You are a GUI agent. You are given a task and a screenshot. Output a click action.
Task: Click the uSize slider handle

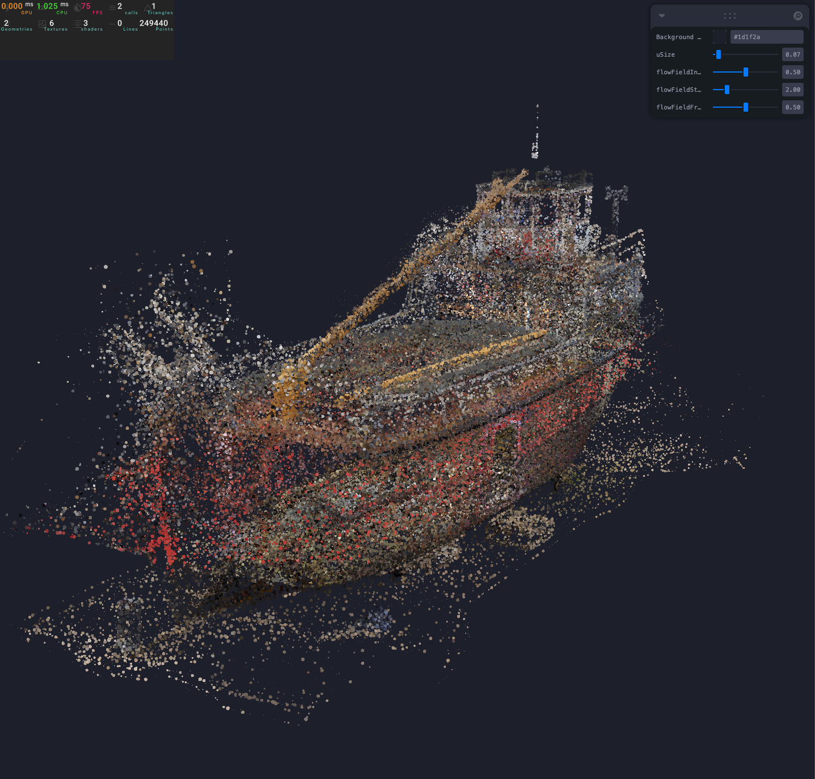(719, 54)
